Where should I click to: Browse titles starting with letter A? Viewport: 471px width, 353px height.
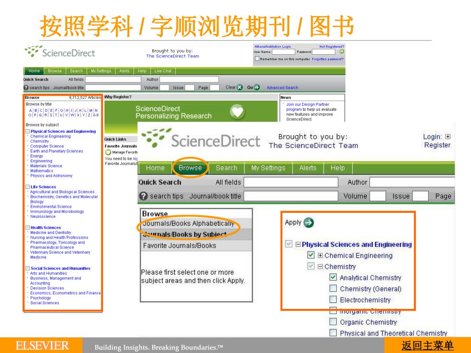(30, 110)
